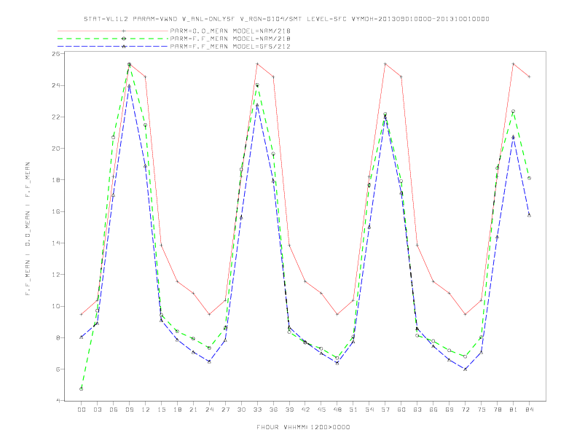Click x-axis forecast hour label 42
The image size is (577, 446).
[305, 410]
